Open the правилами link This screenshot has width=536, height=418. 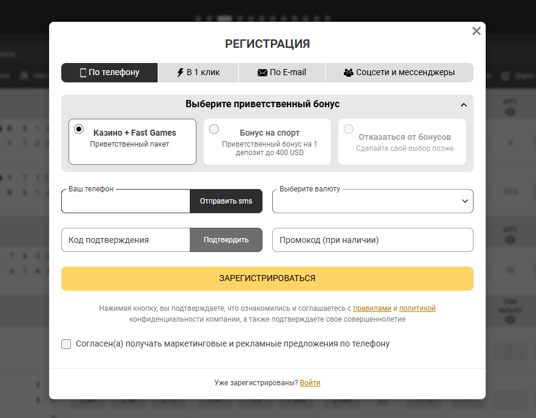click(x=372, y=308)
